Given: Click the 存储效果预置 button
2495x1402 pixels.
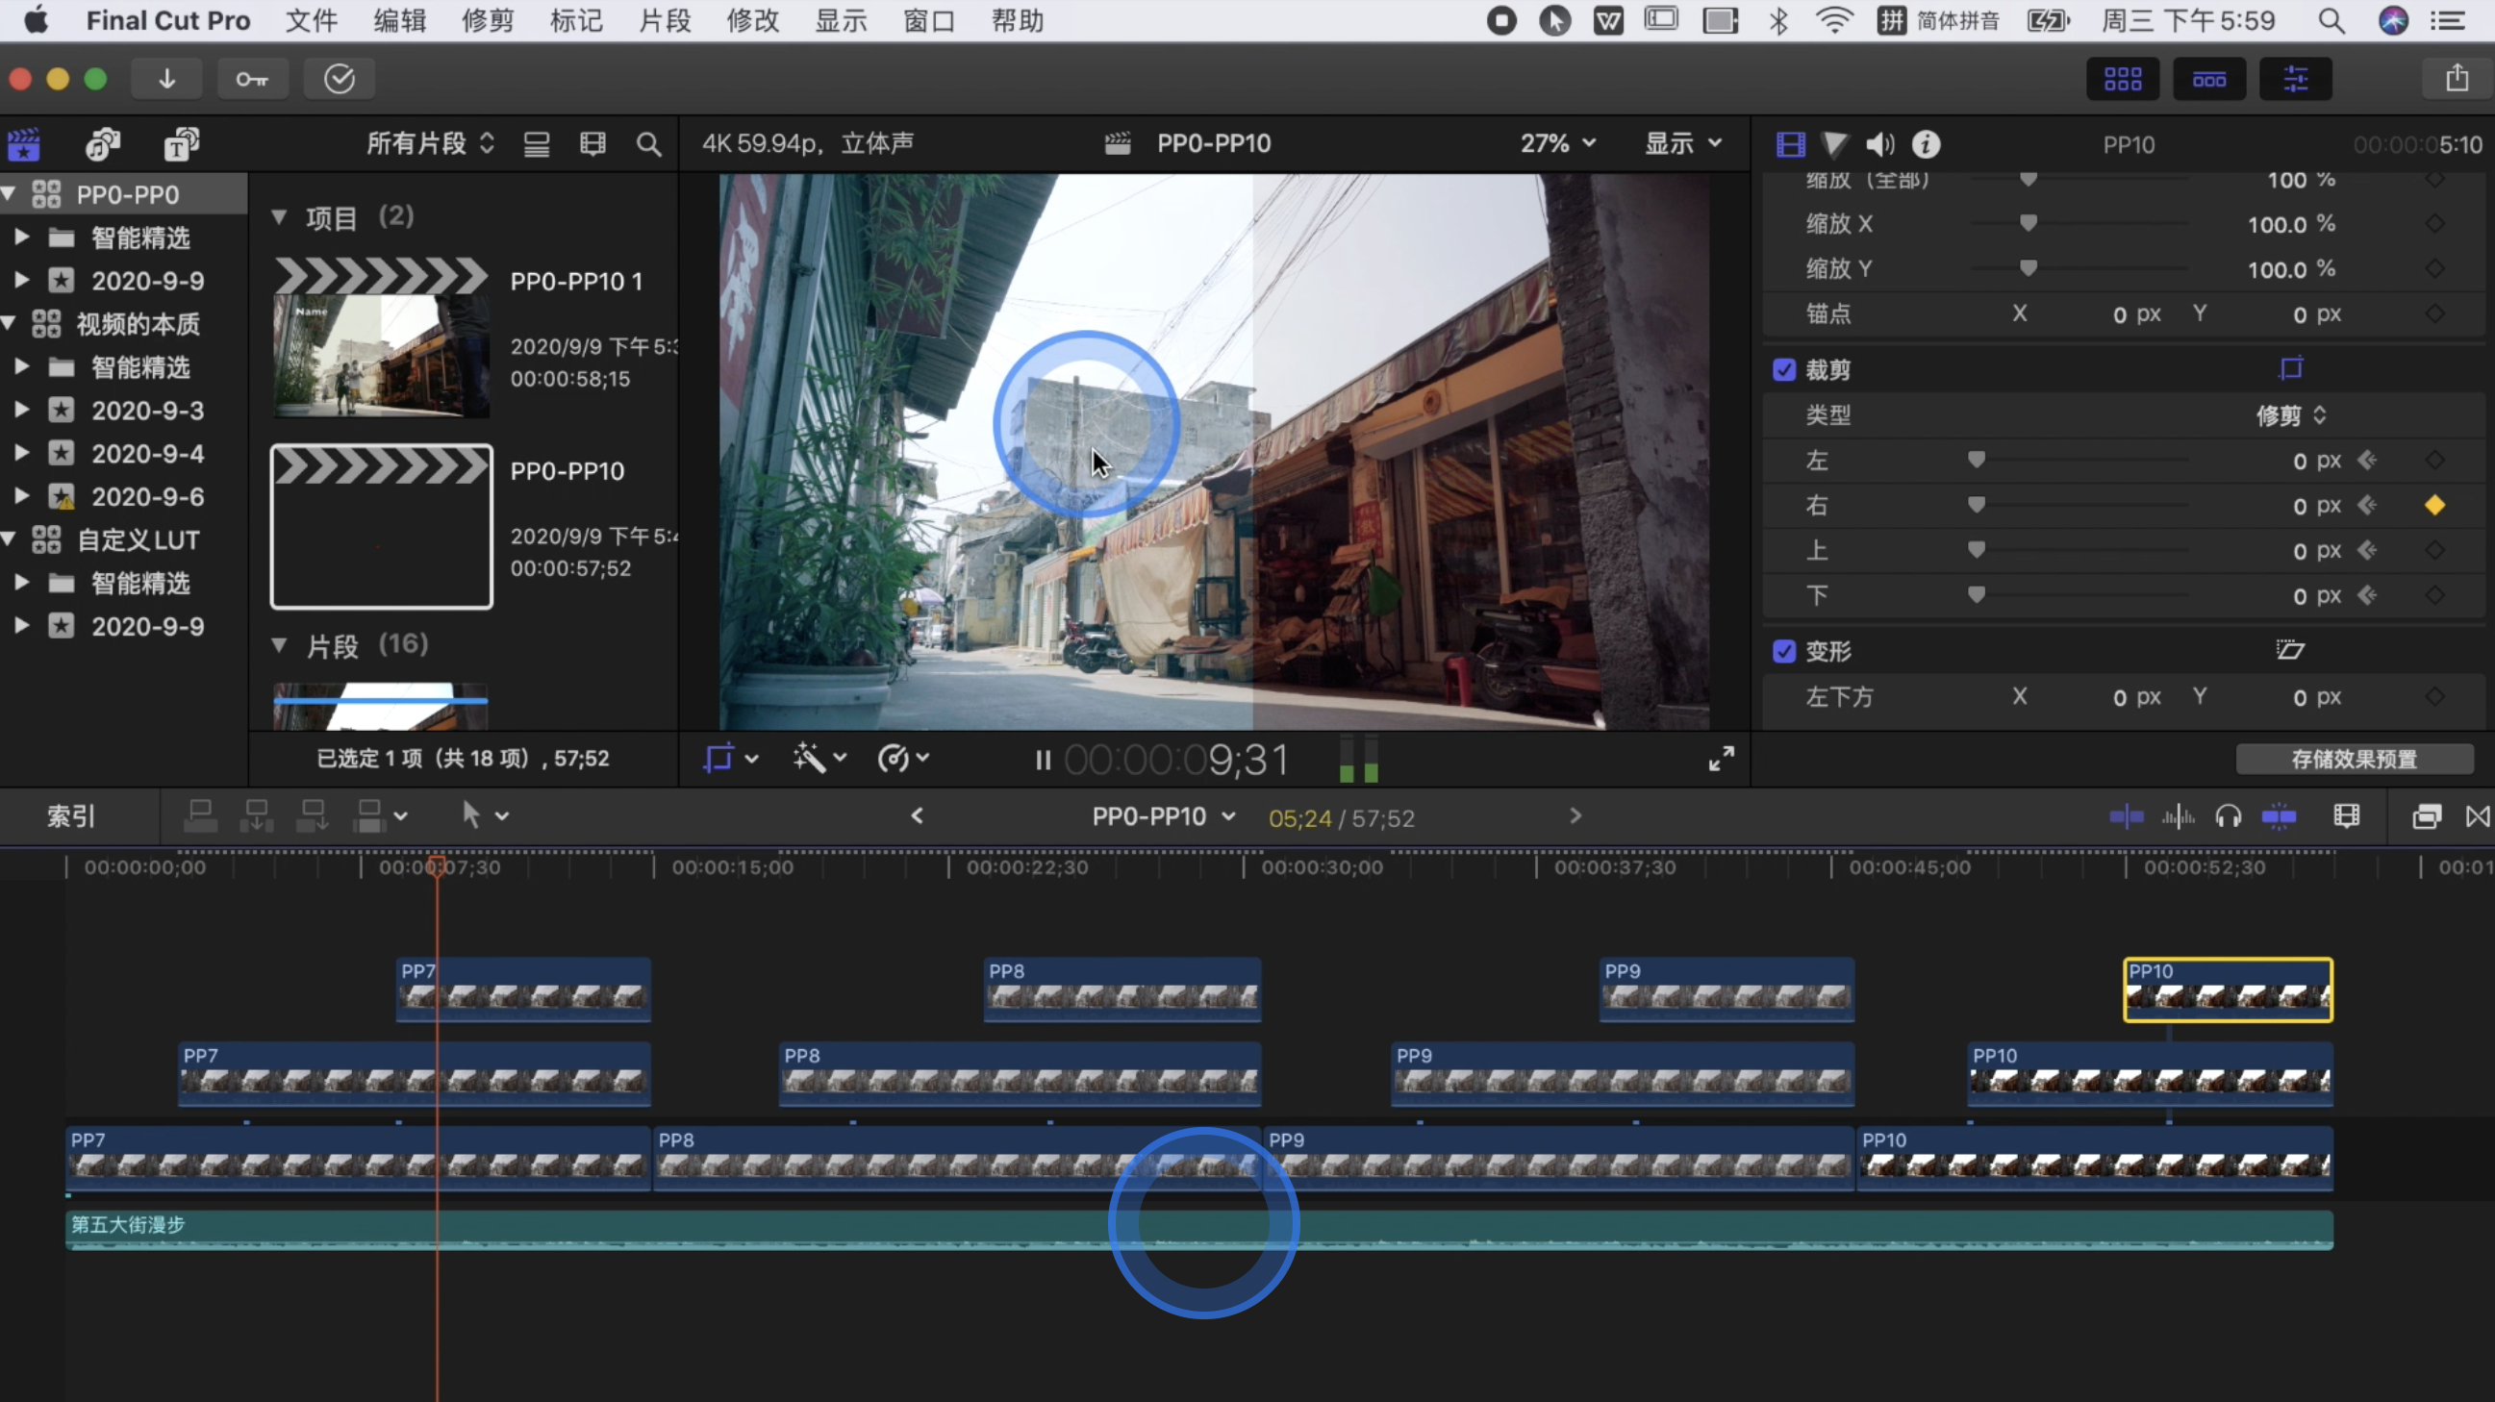Looking at the screenshot, I should (2354, 759).
